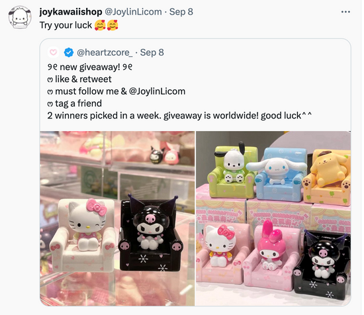
Task: Click joykawaiishop's Pochacco profile avatar
Action: tap(20, 17)
